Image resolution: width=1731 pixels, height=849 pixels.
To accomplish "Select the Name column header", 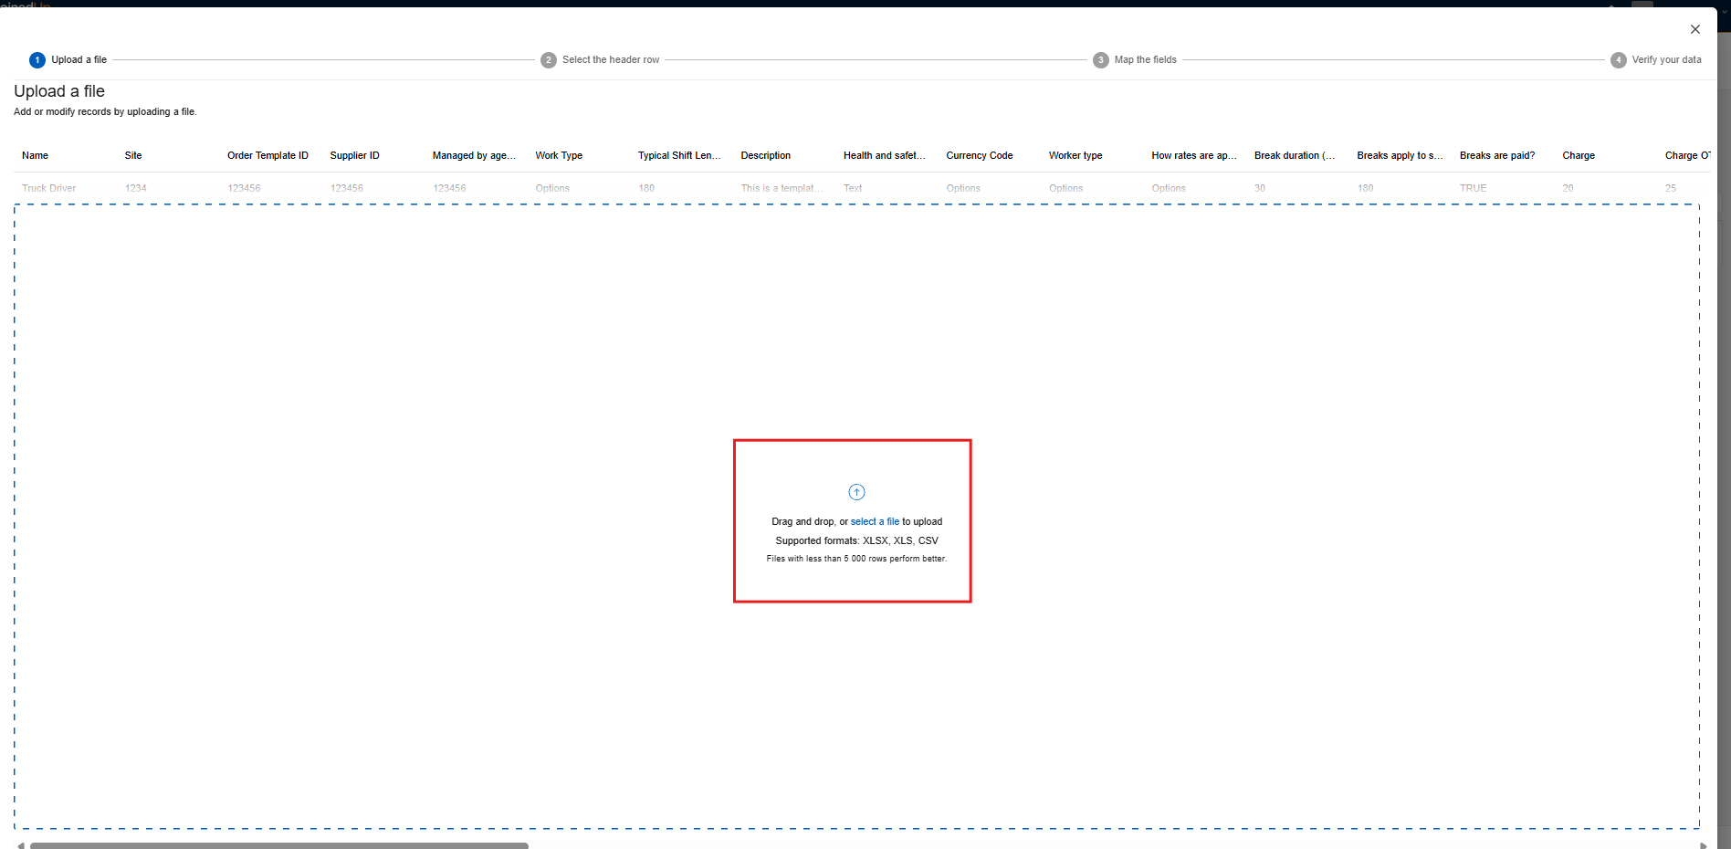I will (x=36, y=156).
